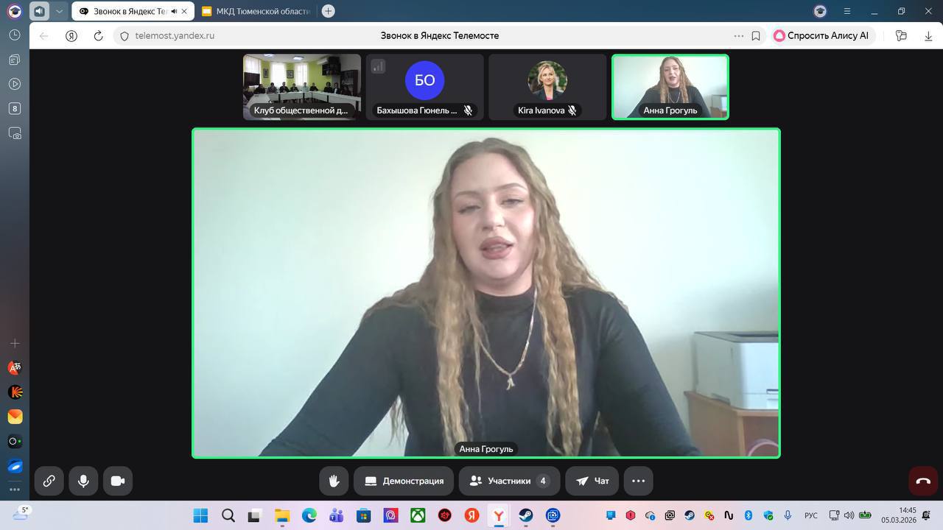Image resolution: width=943 pixels, height=530 pixels.
Task: Copy the meeting invite link icon
Action: pos(49,481)
